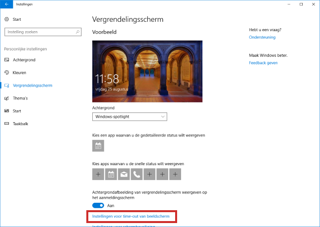This screenshot has width=320, height=227.
Task: Add app in seventh quick status slot
Action: (x=175, y=174)
